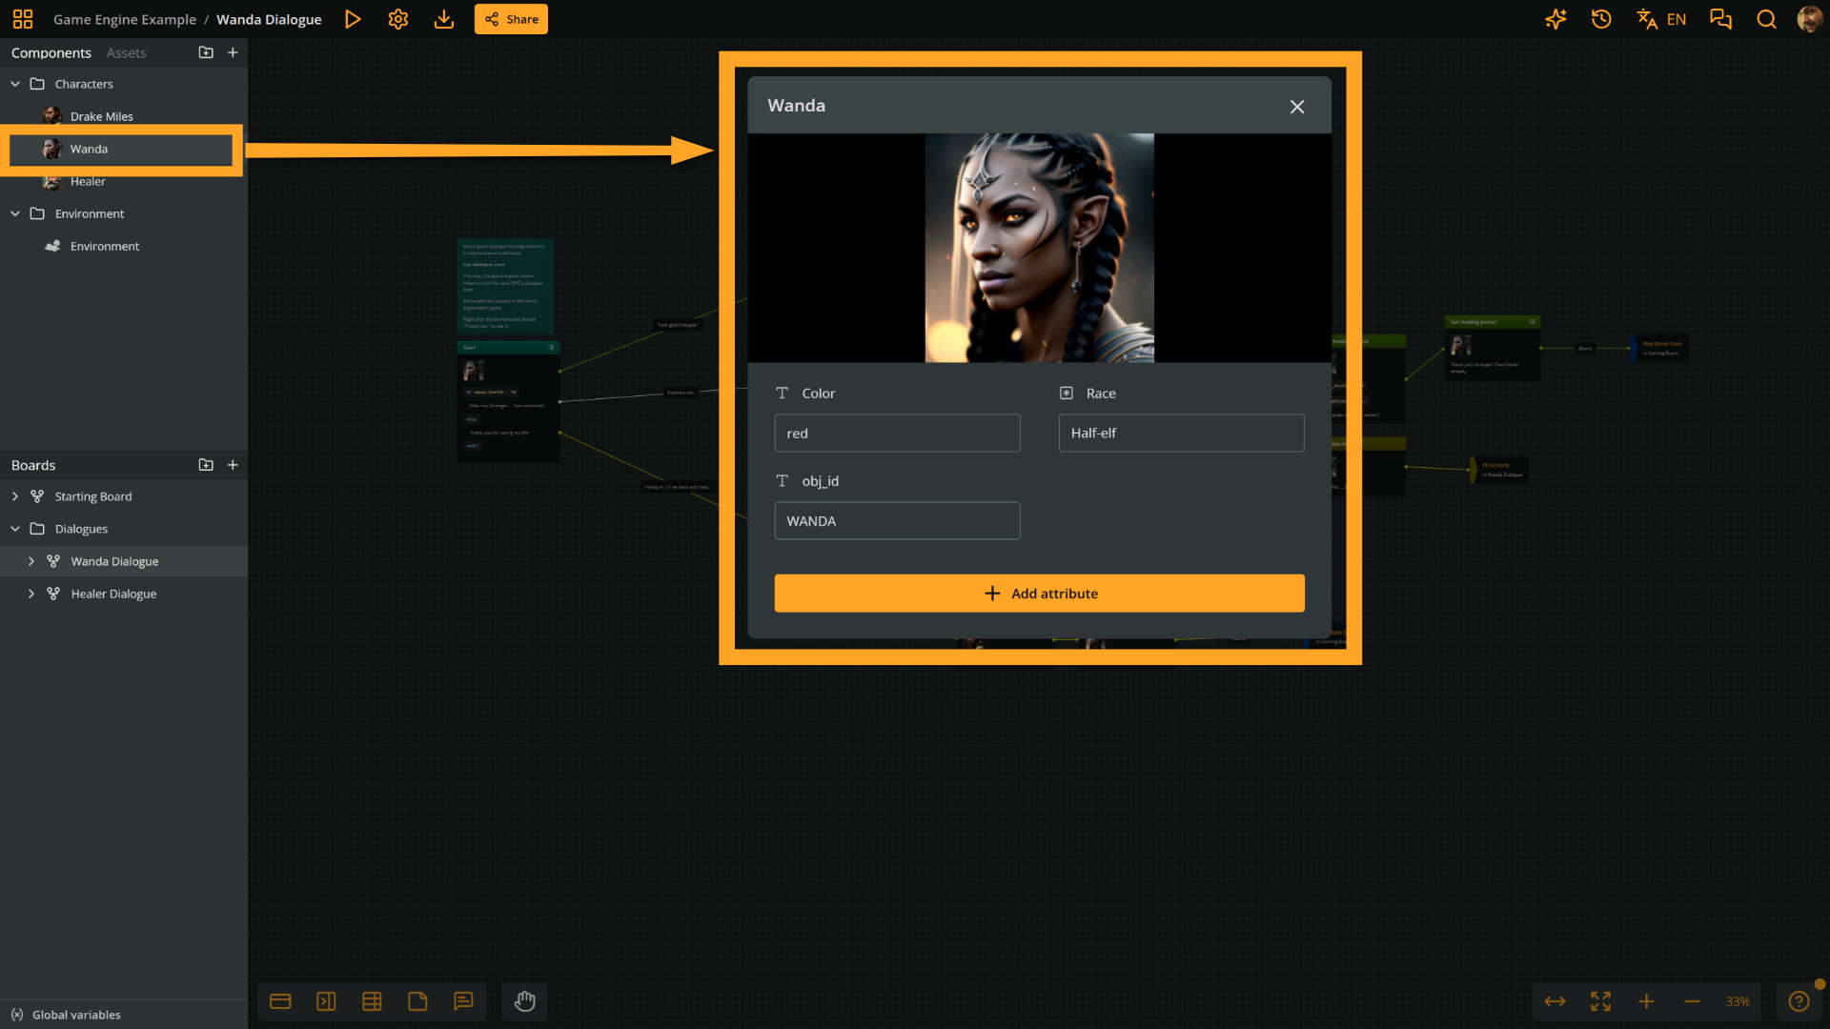Open the comments chat icon

coord(1720,19)
